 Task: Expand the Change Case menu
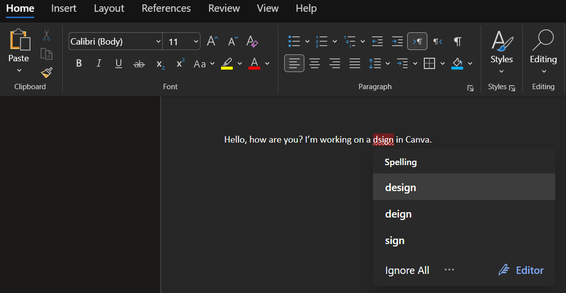(x=212, y=64)
